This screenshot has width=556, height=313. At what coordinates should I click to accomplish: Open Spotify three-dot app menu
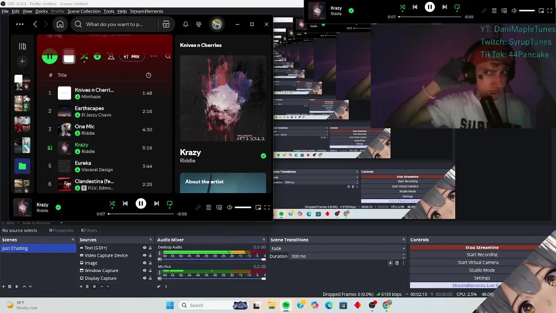coord(20,24)
